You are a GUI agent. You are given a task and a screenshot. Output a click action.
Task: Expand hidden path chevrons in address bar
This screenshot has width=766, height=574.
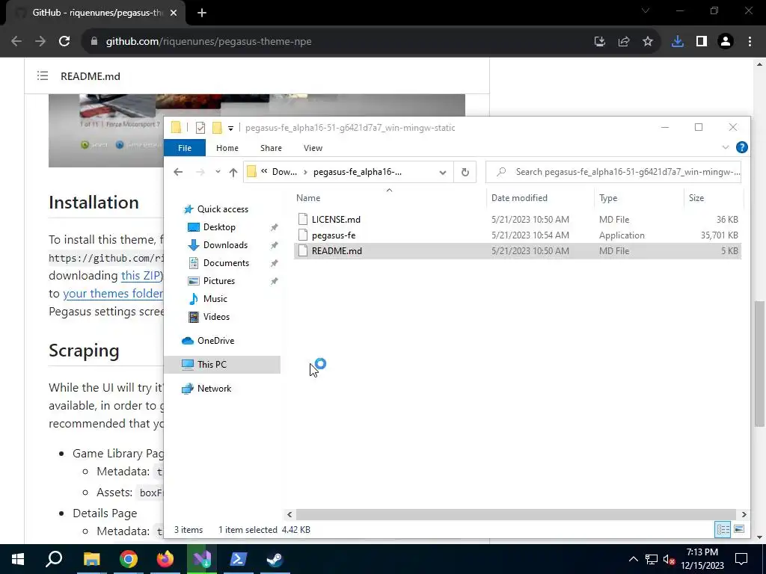[x=264, y=171]
